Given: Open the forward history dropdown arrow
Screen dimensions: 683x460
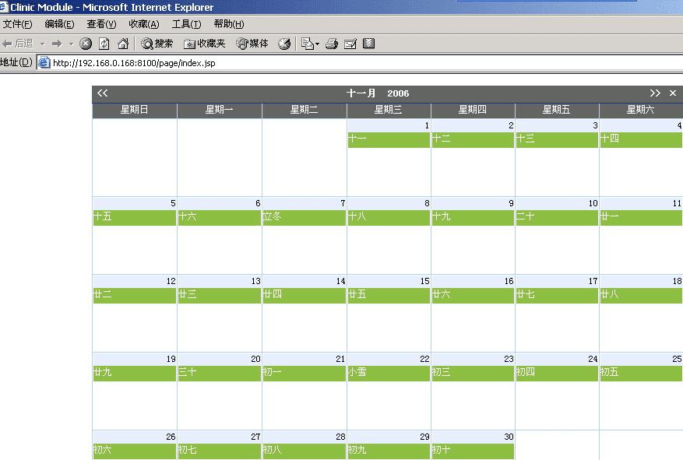Looking at the screenshot, I should pyautogui.click(x=71, y=44).
